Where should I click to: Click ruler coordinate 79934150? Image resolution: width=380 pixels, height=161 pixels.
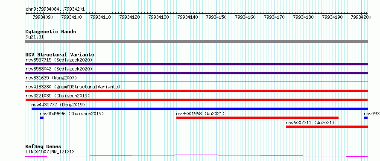pyautogui.click(x=216, y=17)
